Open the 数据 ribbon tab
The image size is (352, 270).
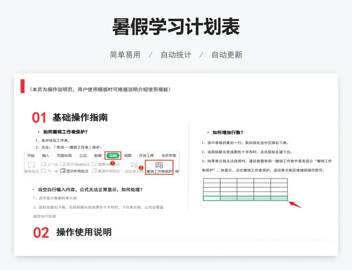98,156
